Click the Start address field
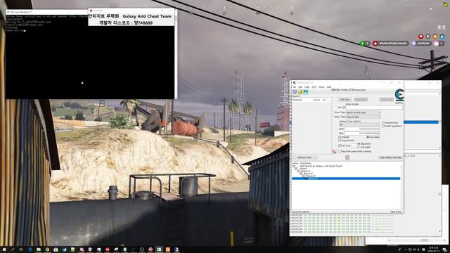The image size is (450, 253). click(361, 129)
